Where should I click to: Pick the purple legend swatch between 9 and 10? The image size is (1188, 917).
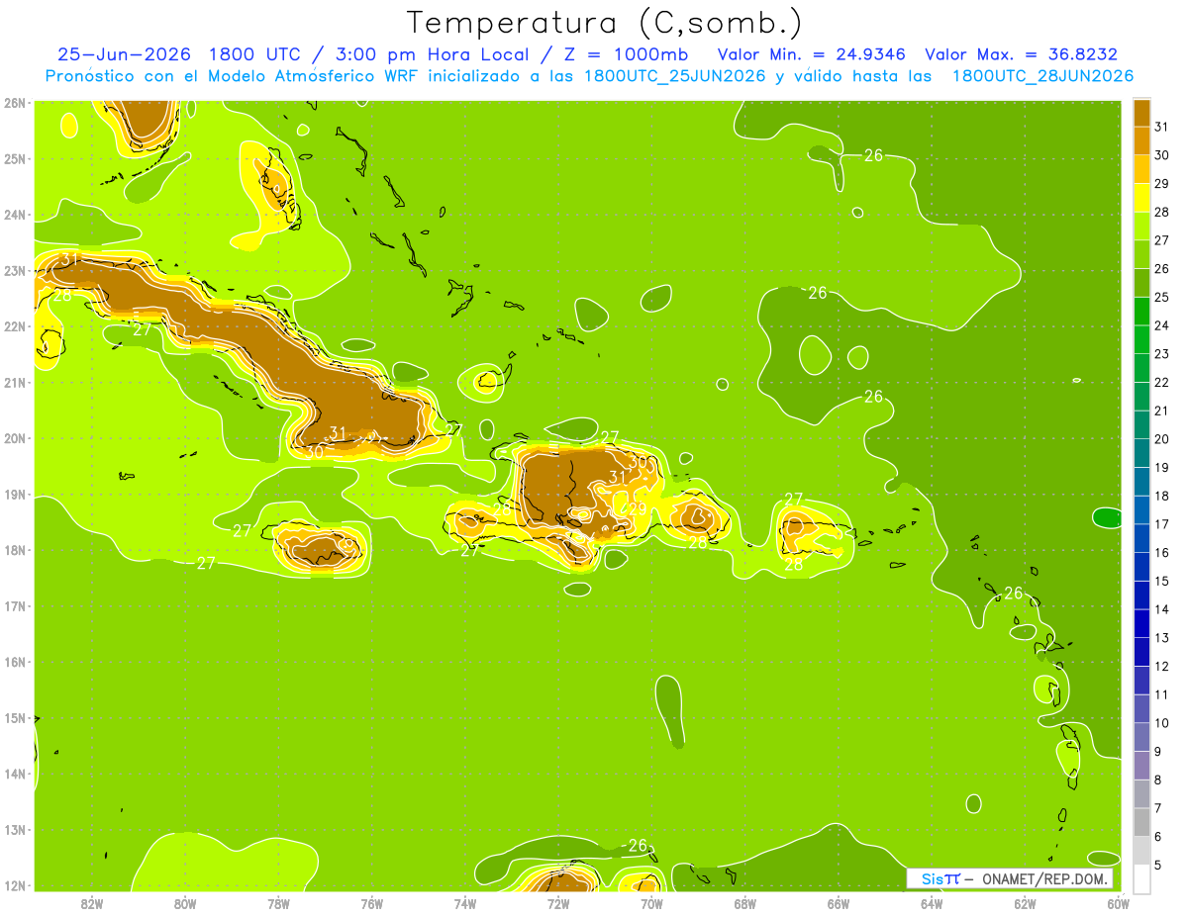(x=1142, y=737)
